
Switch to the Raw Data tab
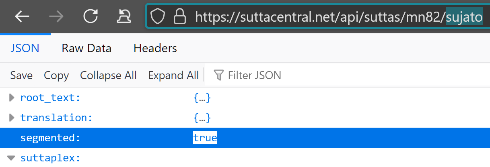pos(86,49)
